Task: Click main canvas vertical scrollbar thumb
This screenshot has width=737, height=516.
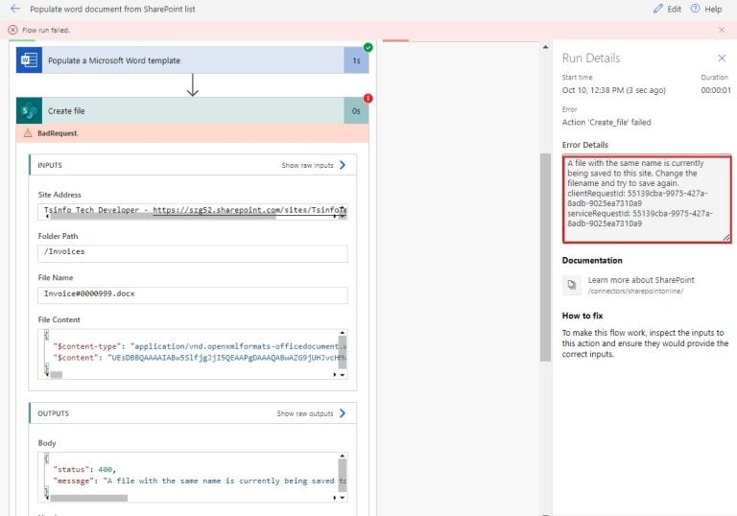Action: point(545,257)
